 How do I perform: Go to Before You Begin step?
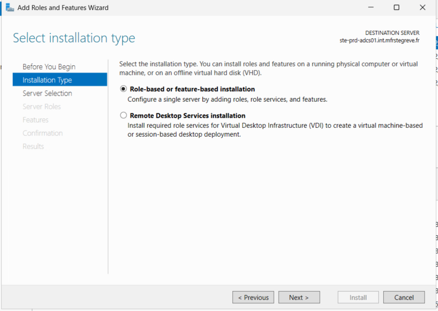point(49,67)
